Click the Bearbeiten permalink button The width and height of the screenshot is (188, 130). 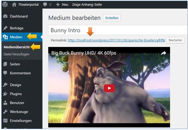[175, 40]
